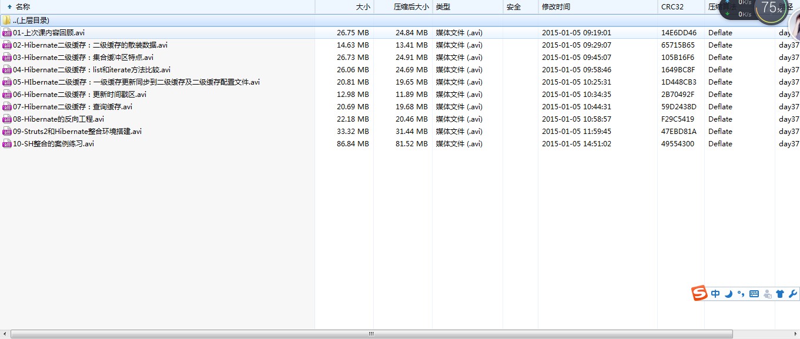800x339 pixels.
Task: Click modified time 2015-01-05 11:59:45
Action: (x=577, y=132)
